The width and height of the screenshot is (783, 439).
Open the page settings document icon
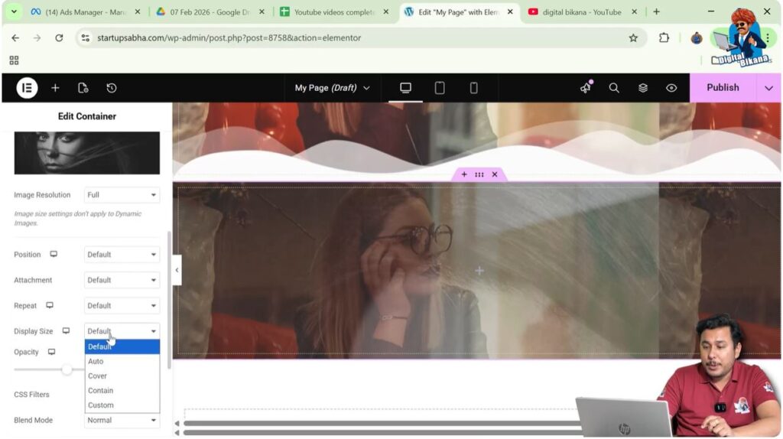coord(83,88)
